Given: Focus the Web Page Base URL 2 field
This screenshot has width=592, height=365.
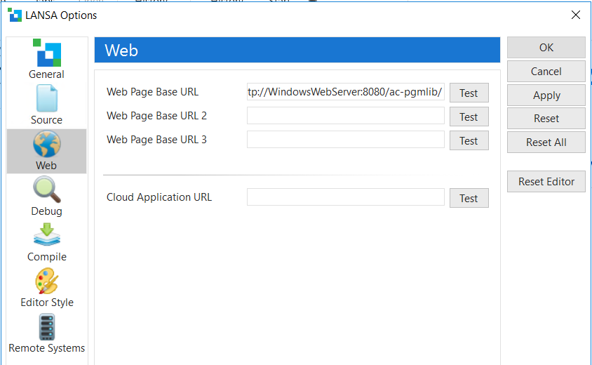Looking at the screenshot, I should pos(346,116).
